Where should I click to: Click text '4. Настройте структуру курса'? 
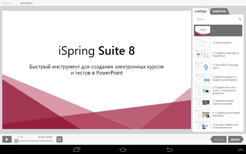click(x=225, y=66)
